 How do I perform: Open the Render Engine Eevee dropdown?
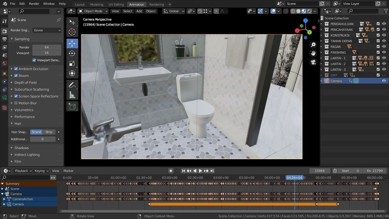click(47, 30)
